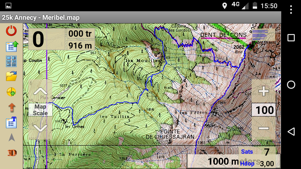Tap the list icon with blue T
Viewport: 301px width, 169px height.
click(x=11, y=122)
